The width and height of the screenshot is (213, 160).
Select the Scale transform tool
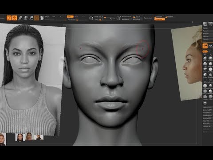[x=26, y=18]
